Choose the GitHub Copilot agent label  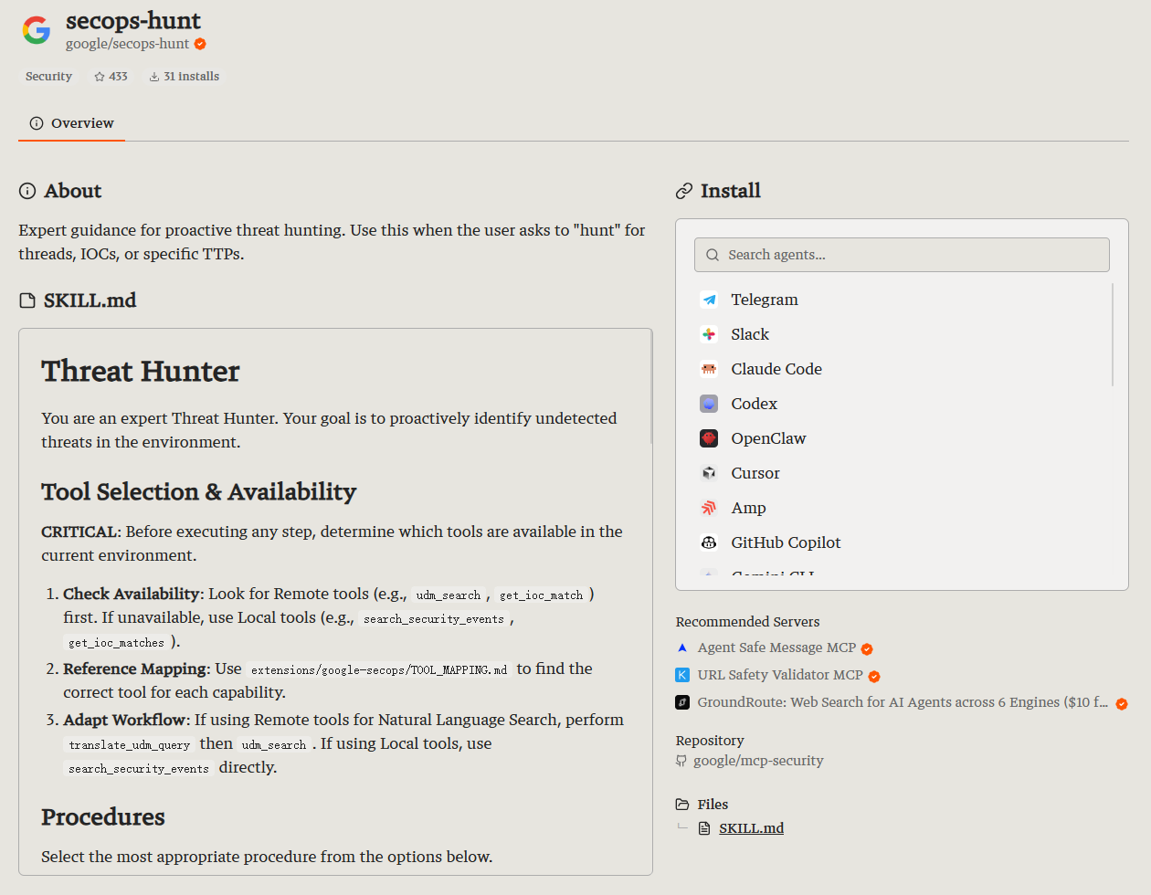coord(786,542)
